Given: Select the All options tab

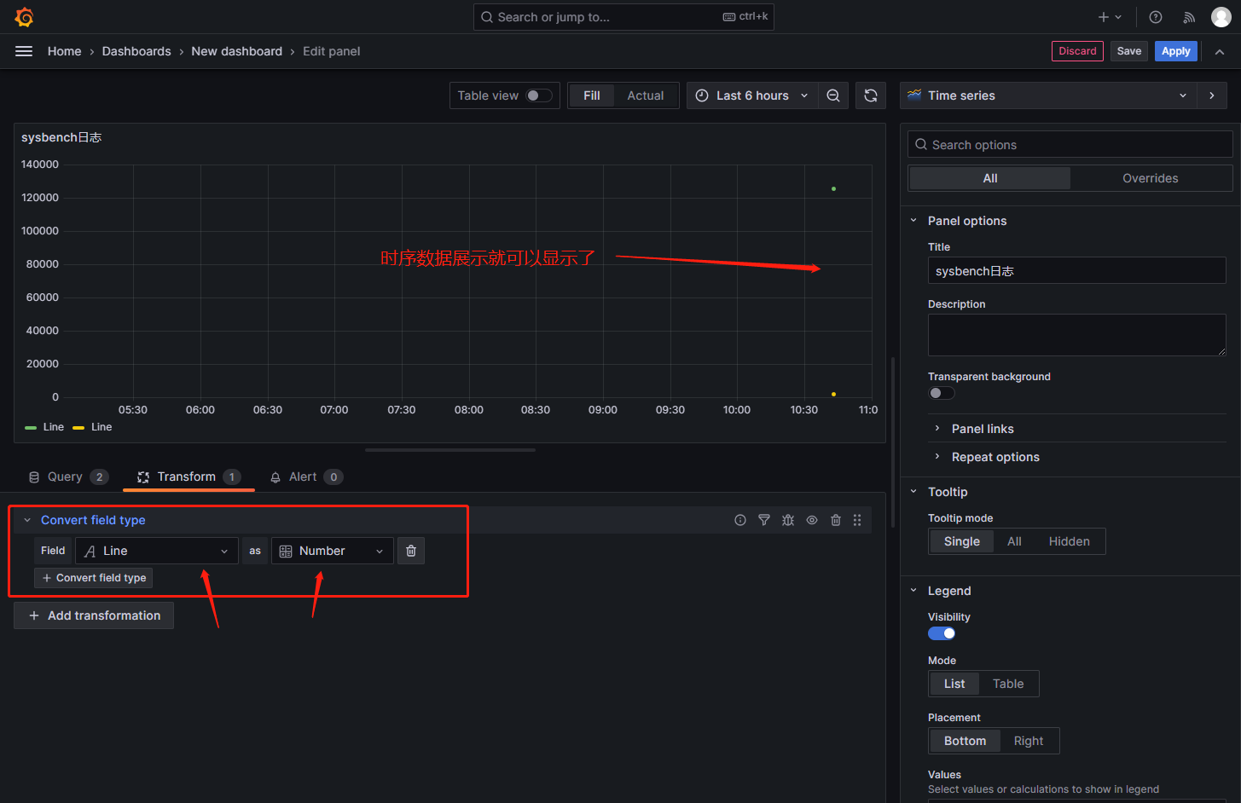Looking at the screenshot, I should [989, 178].
